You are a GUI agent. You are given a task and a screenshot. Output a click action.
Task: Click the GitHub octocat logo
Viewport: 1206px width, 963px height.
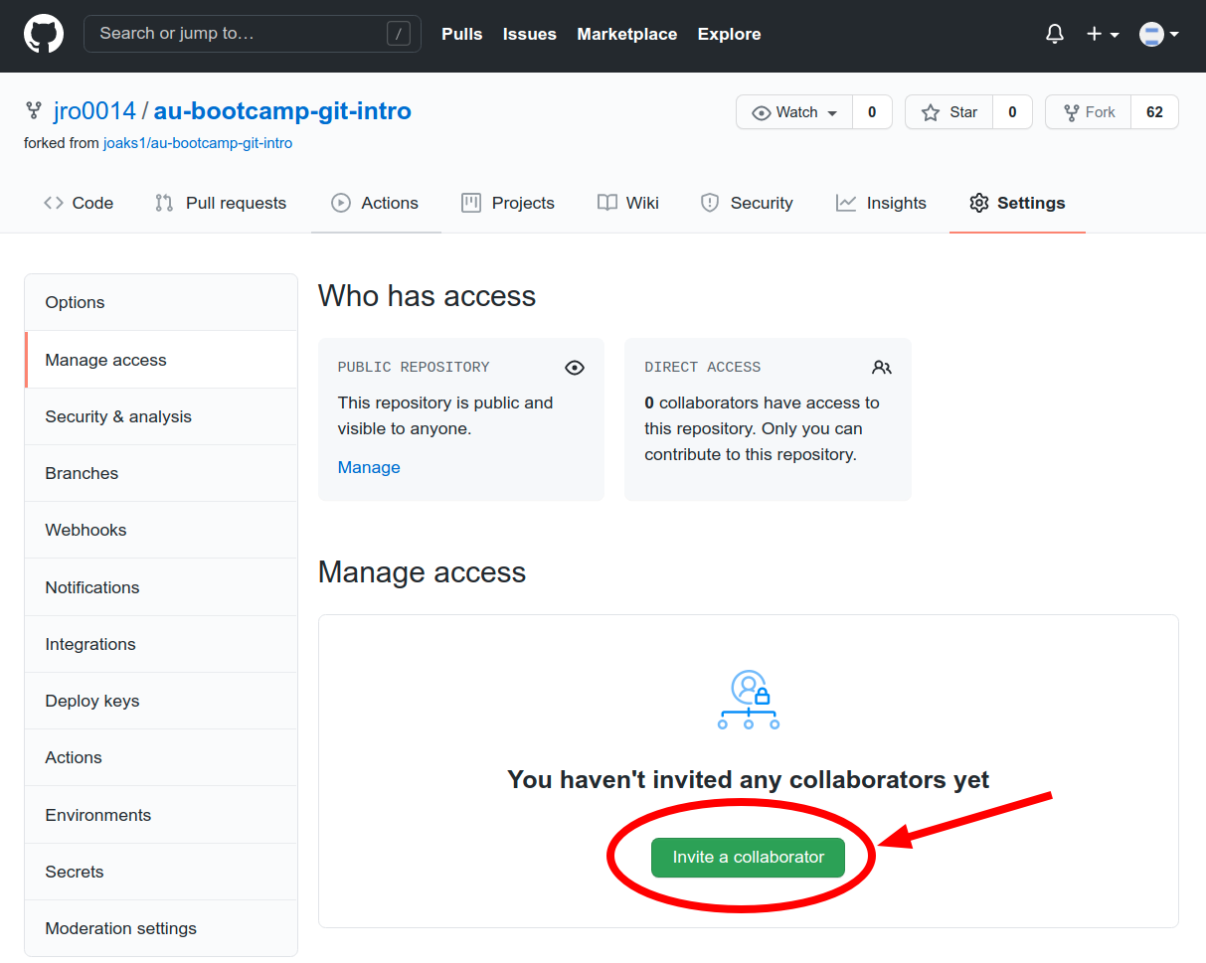coord(44,34)
